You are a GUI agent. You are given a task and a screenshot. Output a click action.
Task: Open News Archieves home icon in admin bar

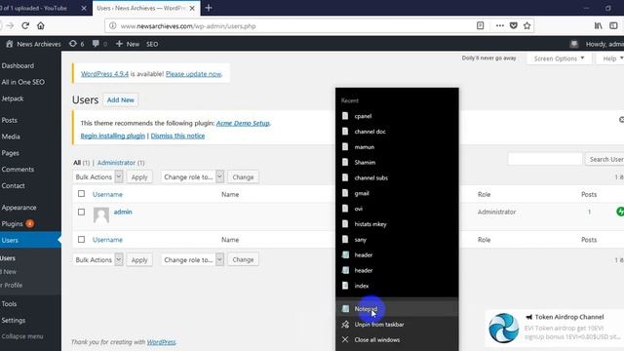10,44
